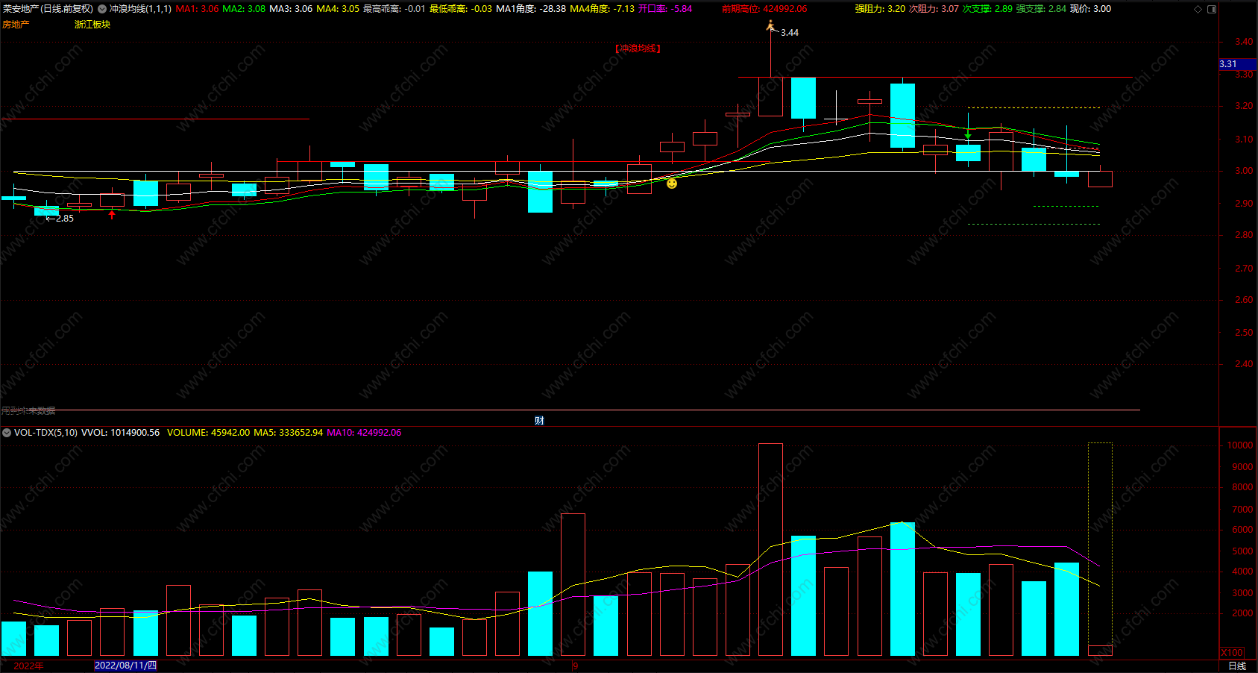The height and width of the screenshot is (673, 1258).
Task: Click the MA5: 333652.94 volume readout
Action: click(289, 433)
